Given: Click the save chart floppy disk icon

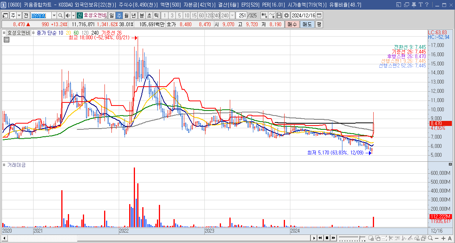Looking at the screenshot, I should [x=279, y=15].
